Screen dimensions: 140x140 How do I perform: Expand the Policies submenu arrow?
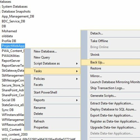tap(77, 79)
